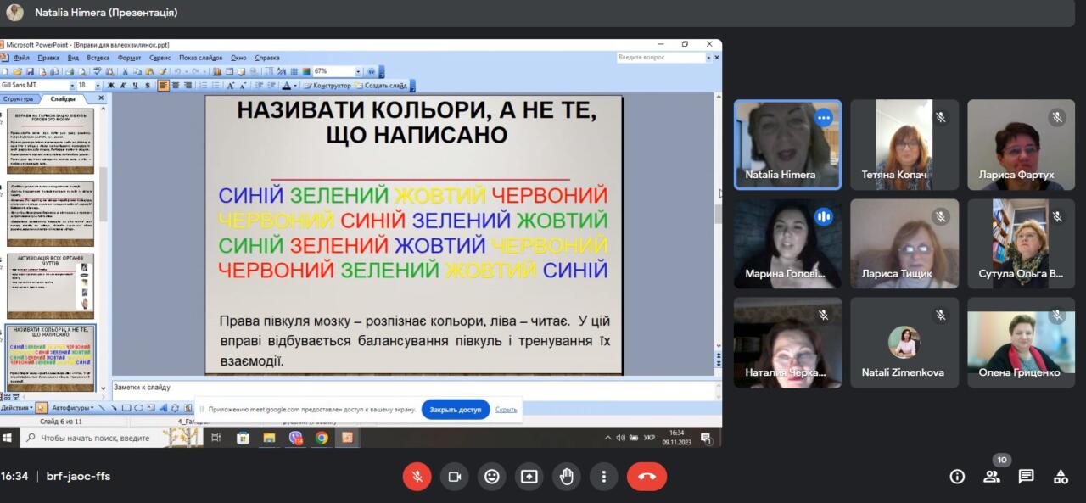Open the 67% zoom dropdown

click(x=358, y=72)
